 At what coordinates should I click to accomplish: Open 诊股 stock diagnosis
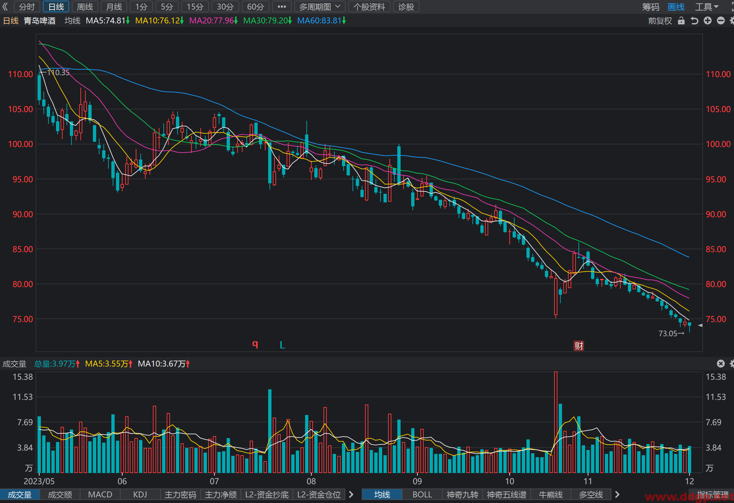[x=406, y=7]
